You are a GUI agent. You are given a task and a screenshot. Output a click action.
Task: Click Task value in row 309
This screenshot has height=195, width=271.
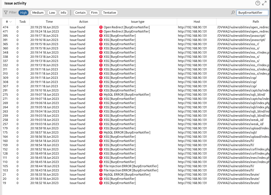[x=17, y=78]
